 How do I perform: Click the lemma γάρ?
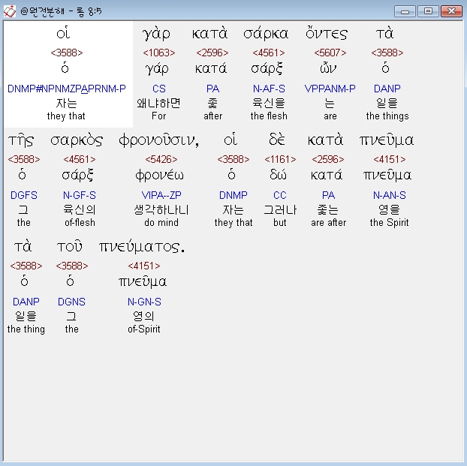click(x=157, y=69)
